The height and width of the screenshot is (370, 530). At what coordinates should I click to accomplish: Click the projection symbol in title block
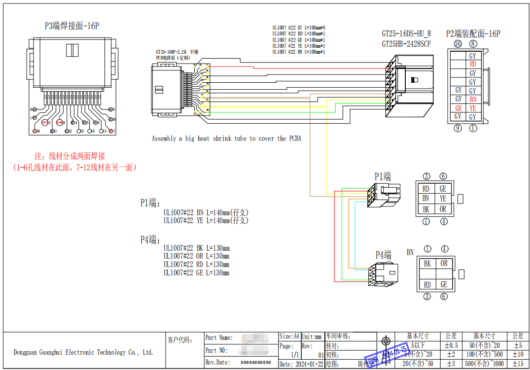tap(386, 341)
